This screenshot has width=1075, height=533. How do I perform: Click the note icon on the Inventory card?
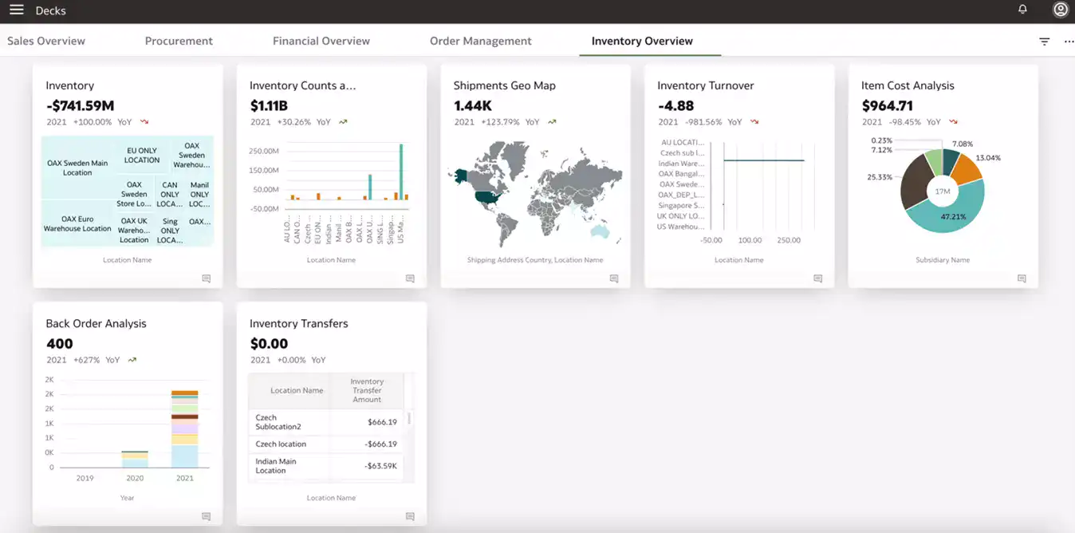(206, 278)
